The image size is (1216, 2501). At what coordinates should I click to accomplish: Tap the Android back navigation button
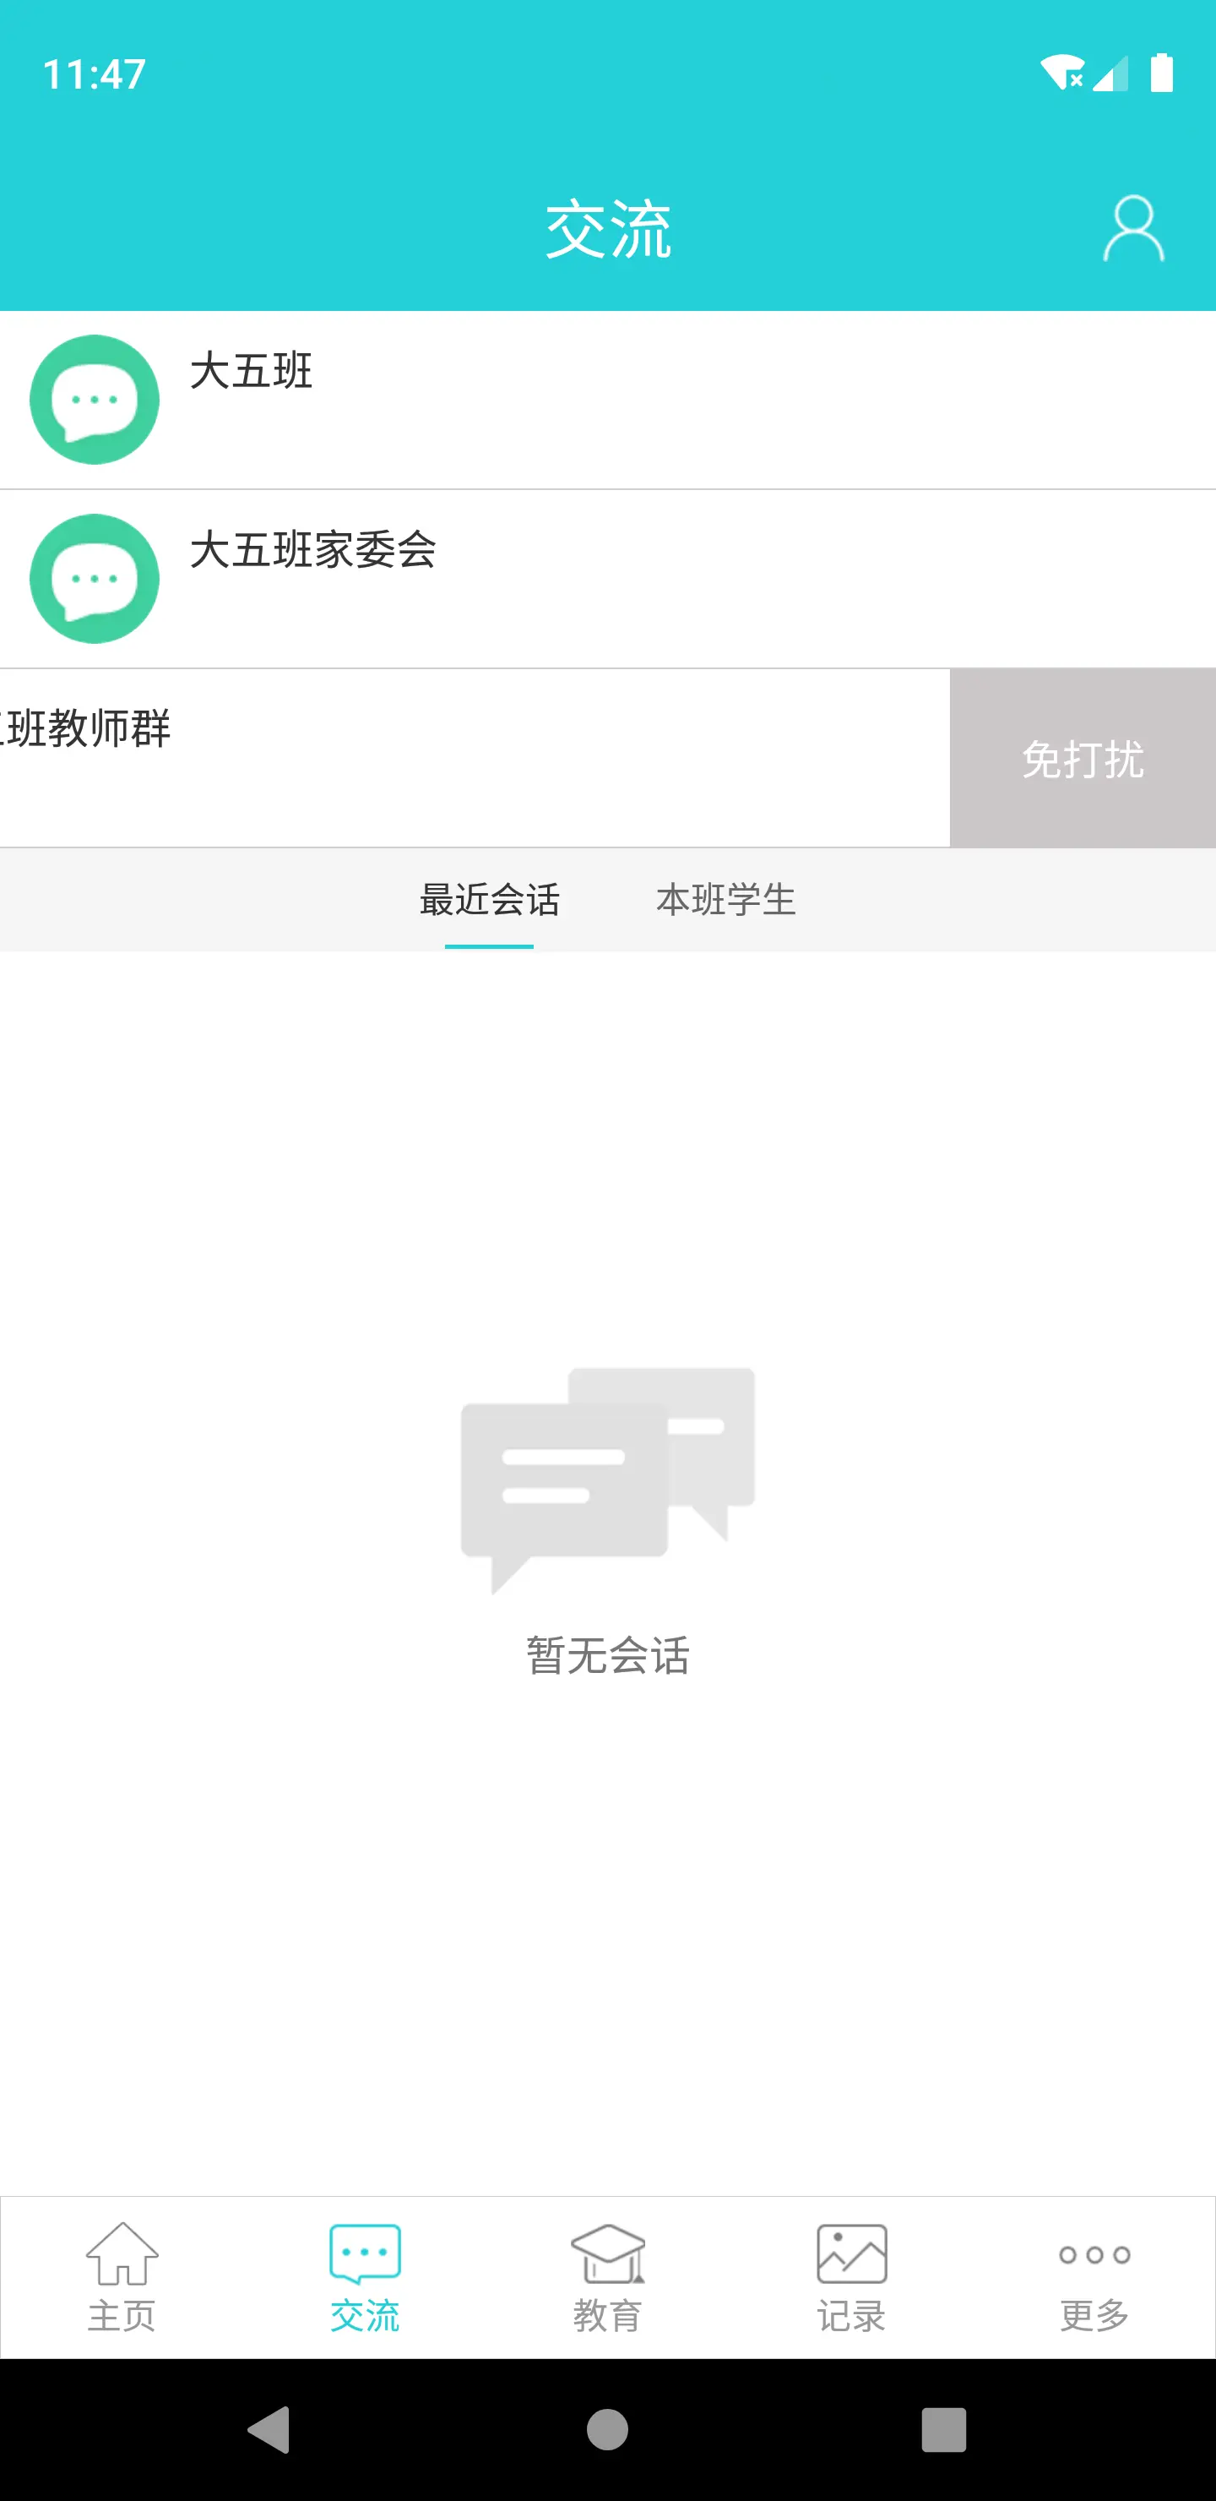(x=269, y=2430)
